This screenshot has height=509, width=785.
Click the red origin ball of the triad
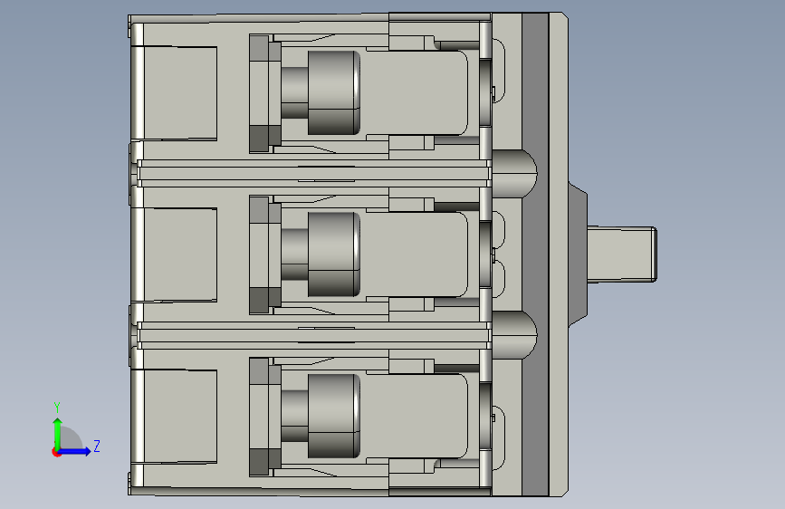(x=56, y=452)
